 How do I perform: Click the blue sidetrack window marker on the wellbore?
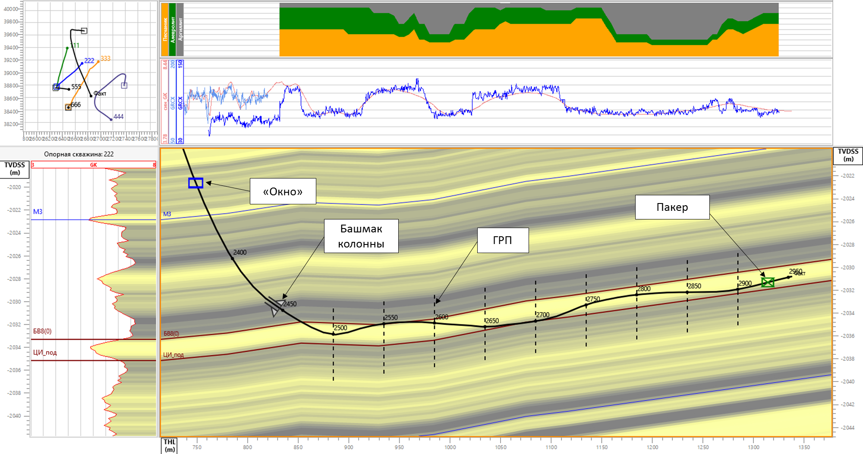[195, 183]
